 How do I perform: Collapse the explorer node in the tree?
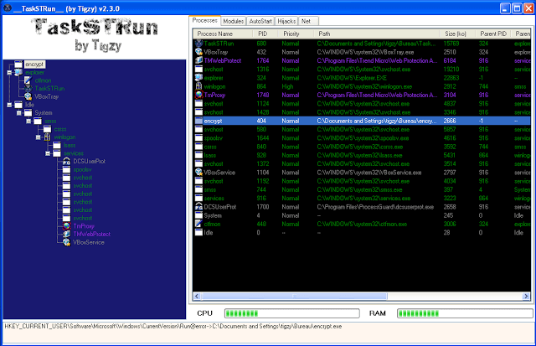[8, 73]
